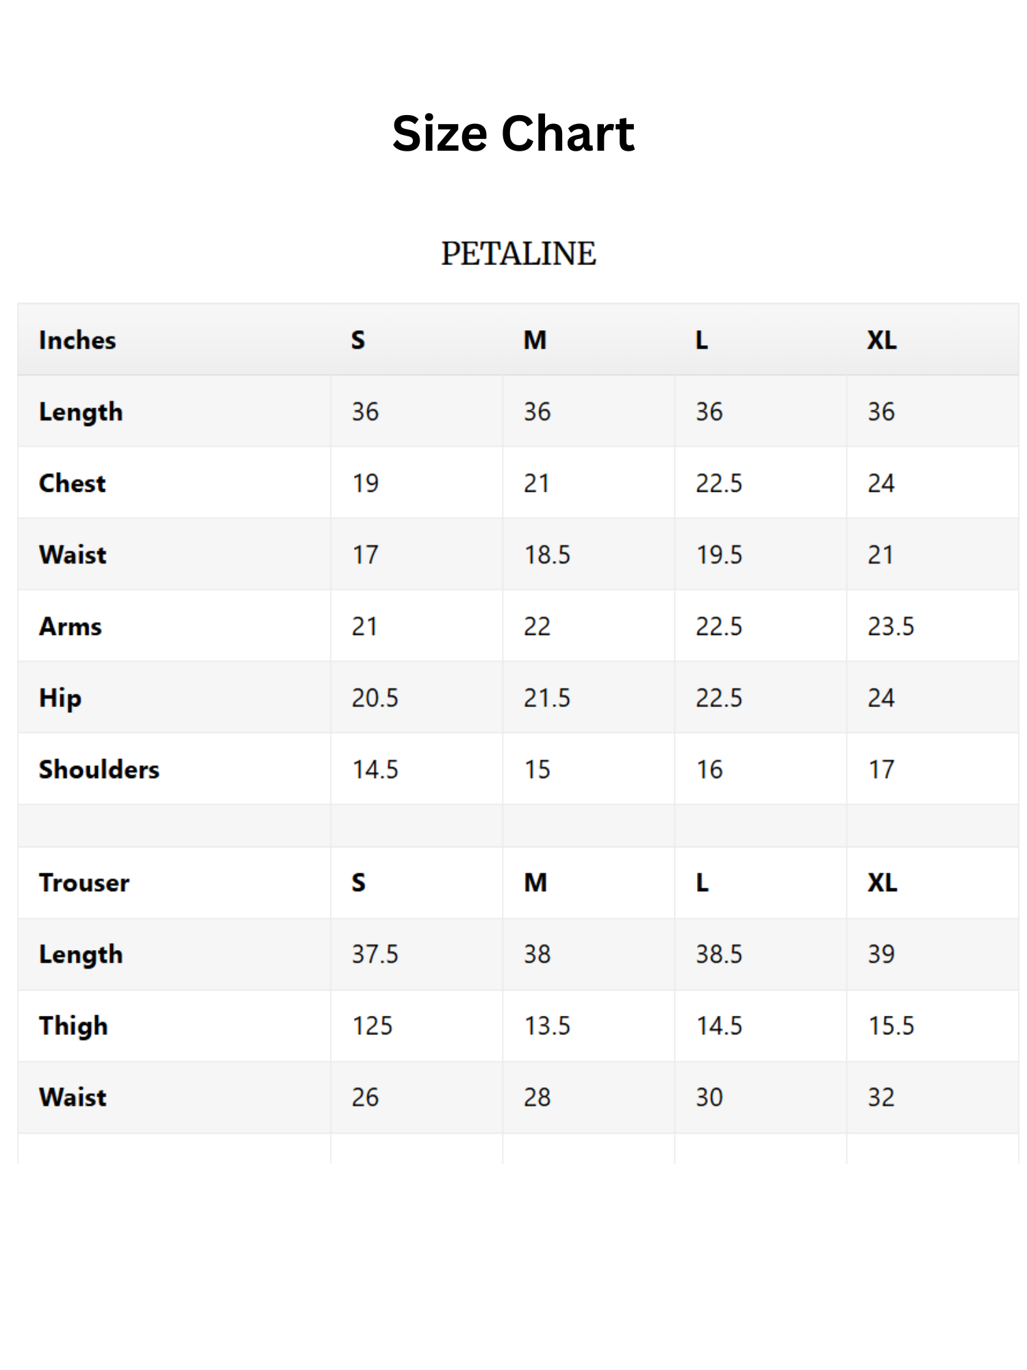Select the Shoulders row label

click(99, 769)
